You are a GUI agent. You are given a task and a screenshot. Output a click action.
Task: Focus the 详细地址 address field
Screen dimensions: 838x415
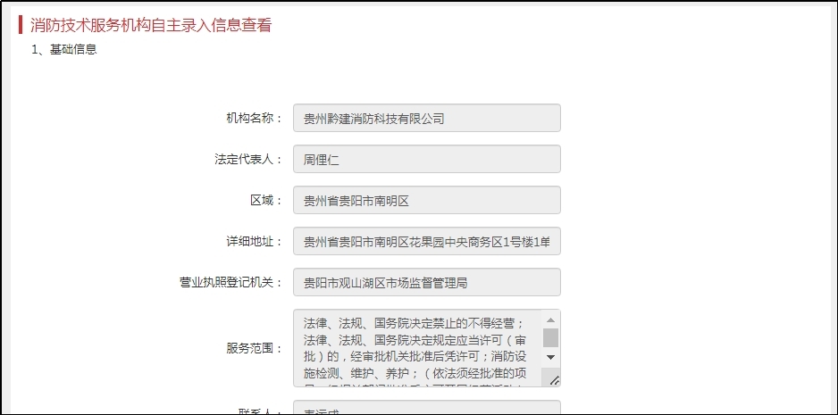click(x=426, y=241)
